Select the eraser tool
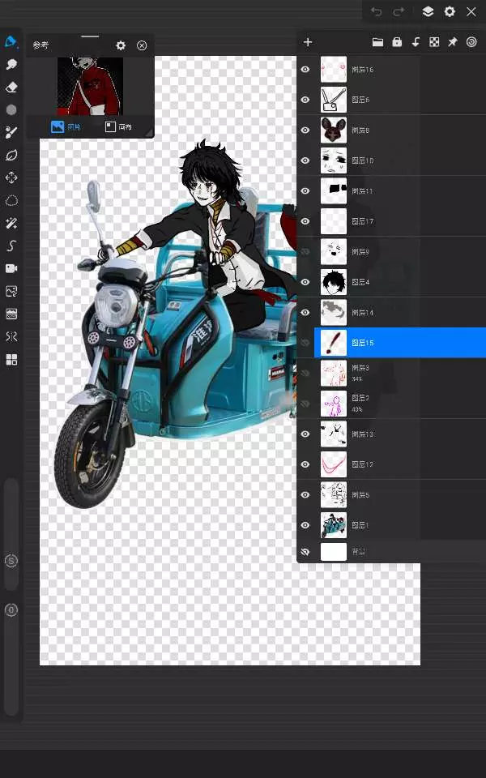 click(11, 88)
